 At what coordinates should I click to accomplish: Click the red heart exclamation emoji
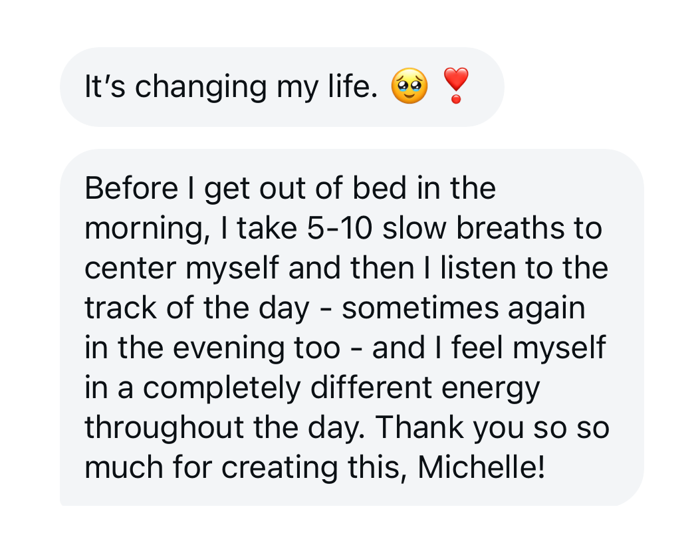tap(455, 85)
